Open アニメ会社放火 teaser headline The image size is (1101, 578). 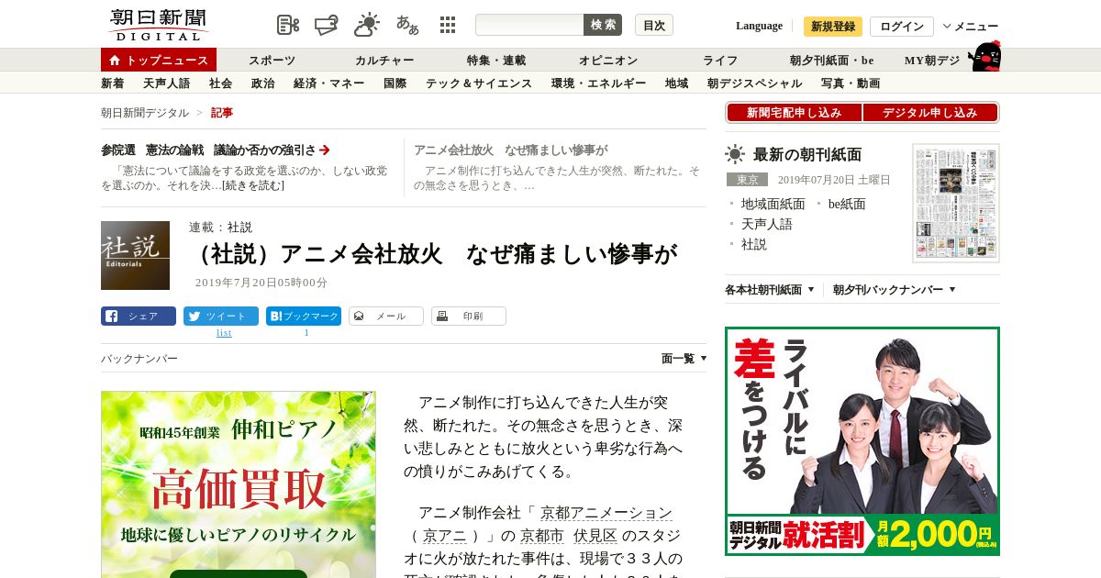pos(510,150)
